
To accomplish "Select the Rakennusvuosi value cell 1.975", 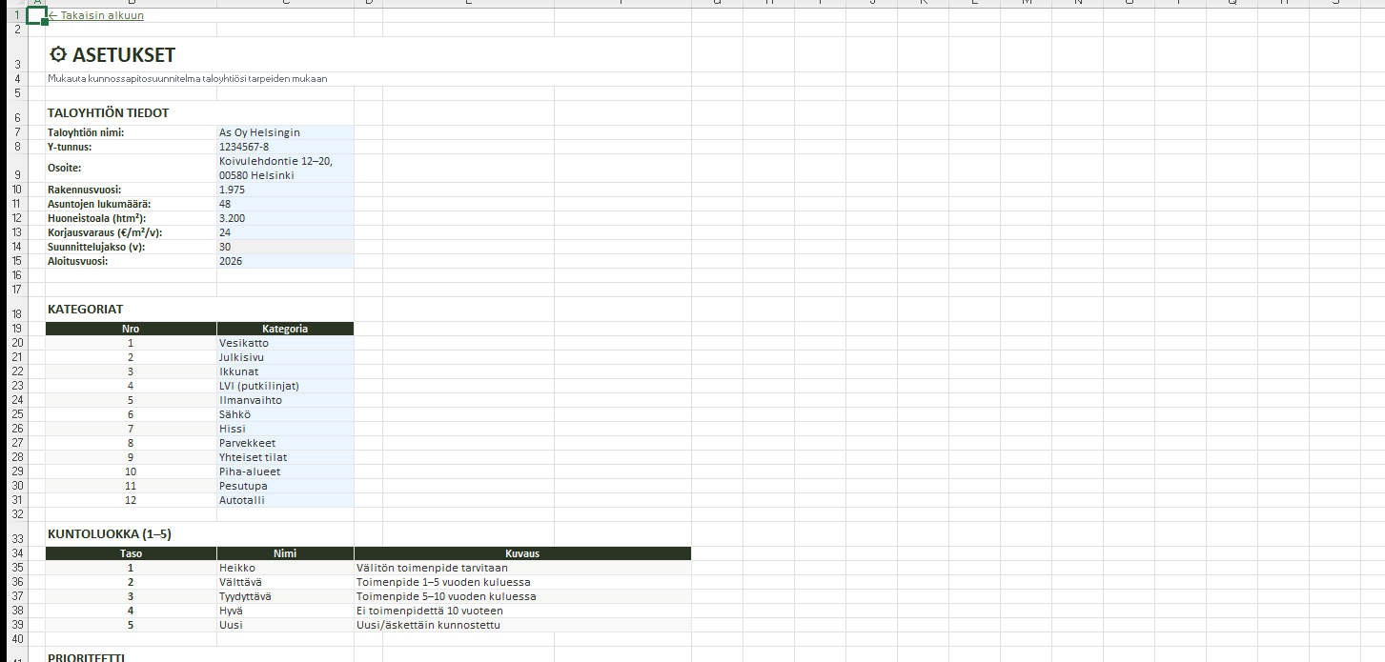I will 284,190.
